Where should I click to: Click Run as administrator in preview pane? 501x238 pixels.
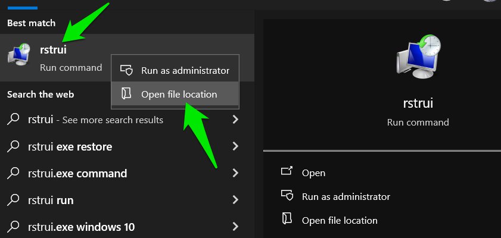(x=346, y=196)
